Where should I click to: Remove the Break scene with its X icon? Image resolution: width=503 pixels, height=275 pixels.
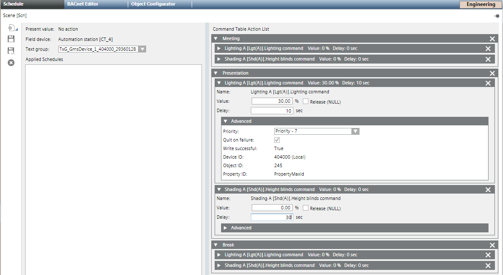point(492,245)
